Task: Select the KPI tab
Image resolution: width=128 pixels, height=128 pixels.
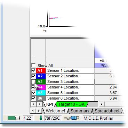Action: (x=49, y=104)
